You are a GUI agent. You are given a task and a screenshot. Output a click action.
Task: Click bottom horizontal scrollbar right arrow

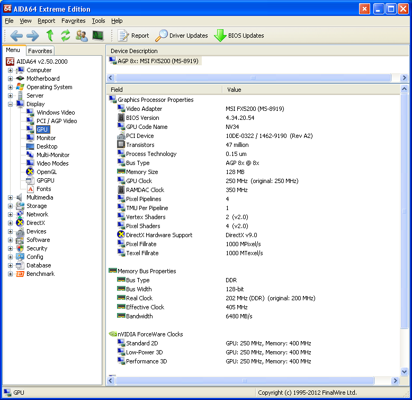click(x=395, y=380)
